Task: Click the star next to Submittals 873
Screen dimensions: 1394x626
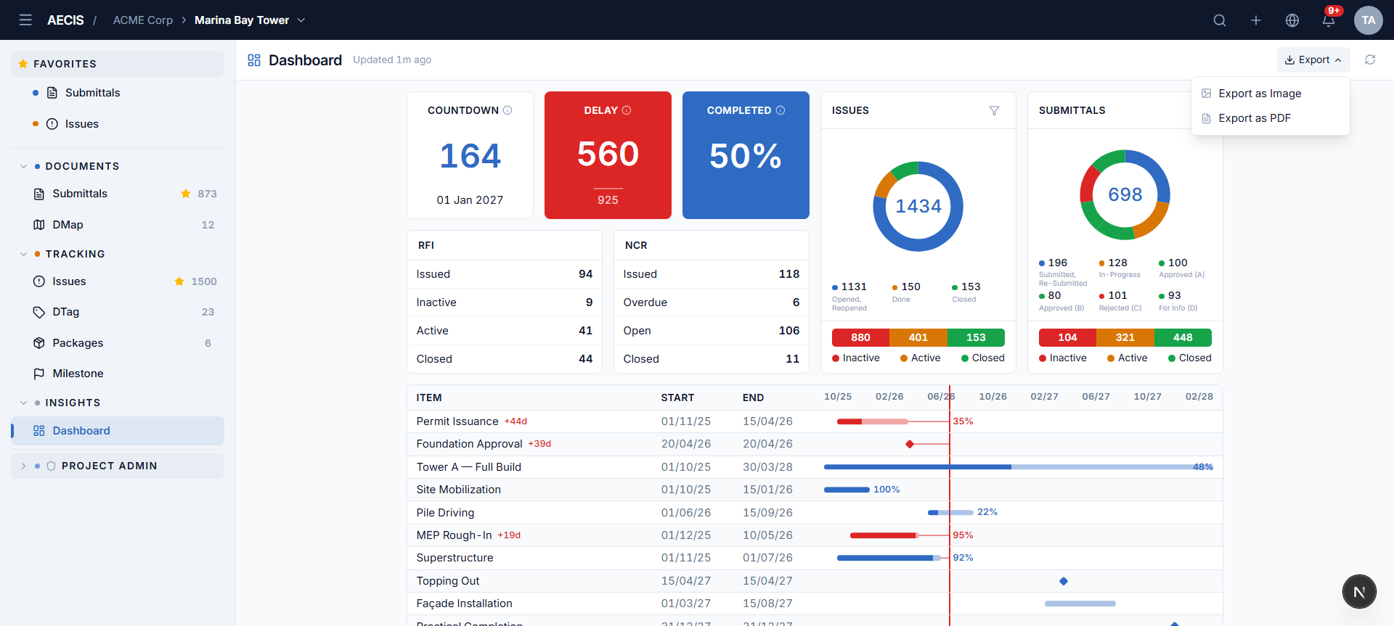Action: [x=186, y=194]
